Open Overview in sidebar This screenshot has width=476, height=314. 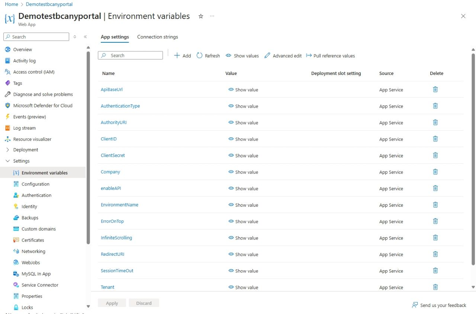pyautogui.click(x=22, y=49)
